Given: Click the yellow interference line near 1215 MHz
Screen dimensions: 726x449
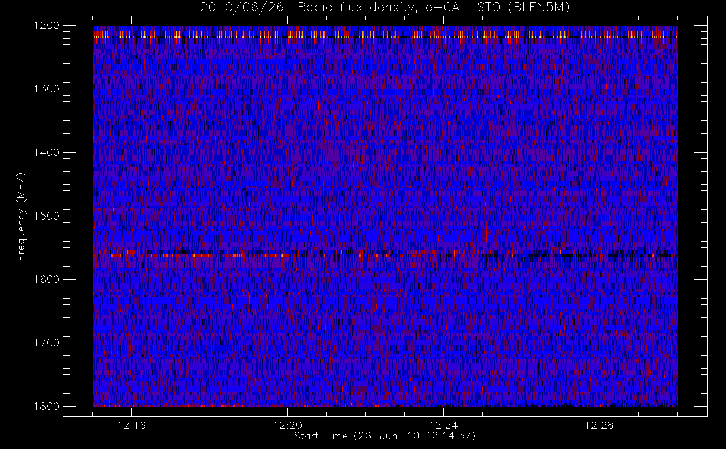Looking at the screenshot, I should 385,35.
